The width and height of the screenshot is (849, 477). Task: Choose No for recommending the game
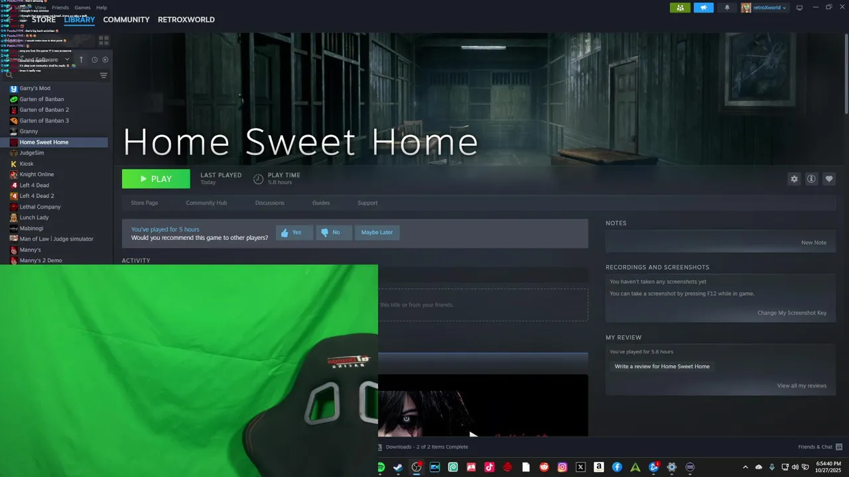(334, 233)
